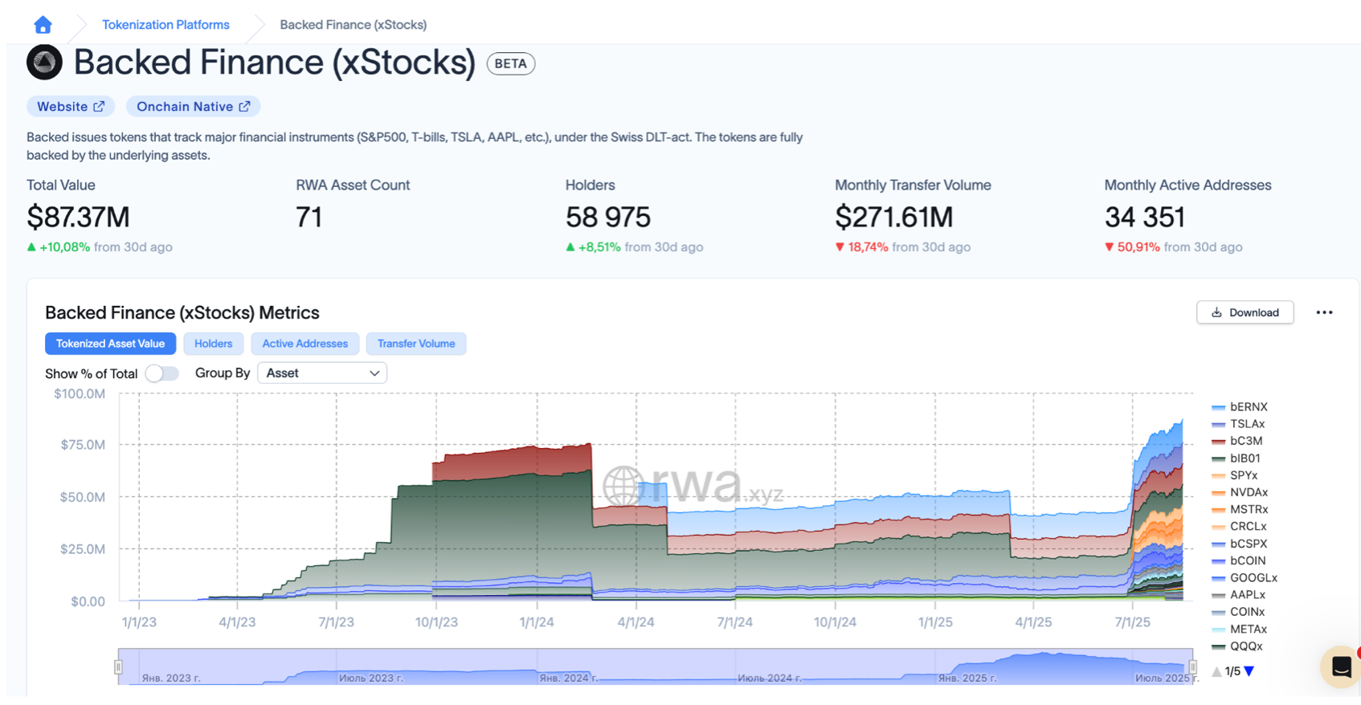Viewport: 1361px width, 705px height.
Task: Click the right range selector handle
Action: click(1193, 666)
